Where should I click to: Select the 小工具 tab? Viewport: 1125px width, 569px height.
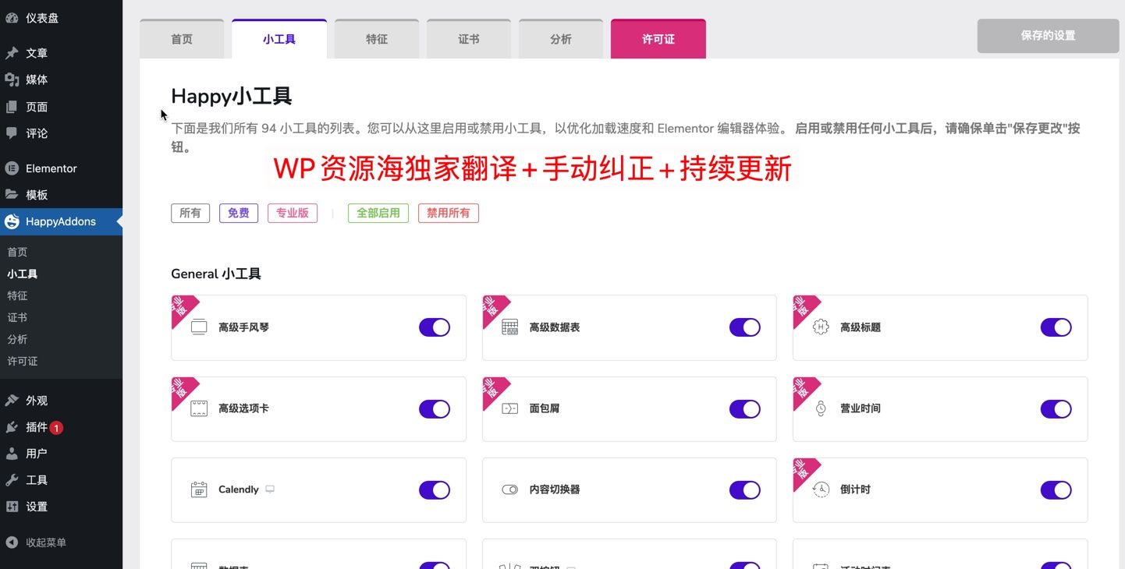tap(279, 39)
